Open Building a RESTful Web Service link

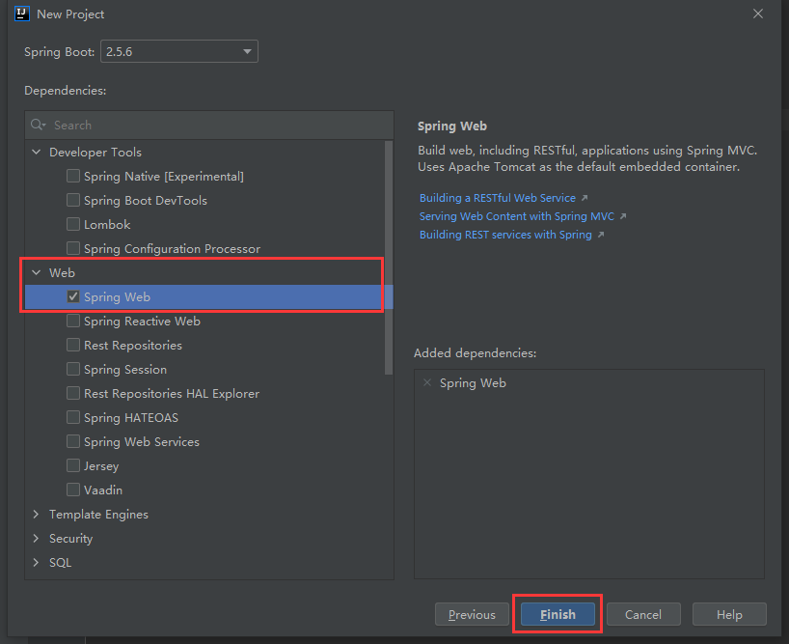pos(497,198)
